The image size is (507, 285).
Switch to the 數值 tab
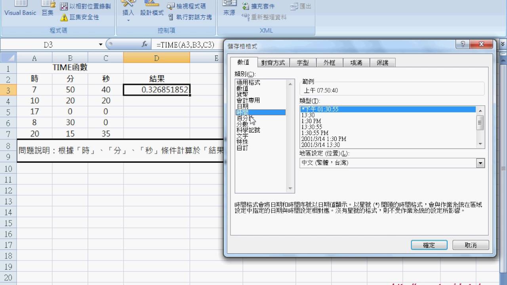243,62
